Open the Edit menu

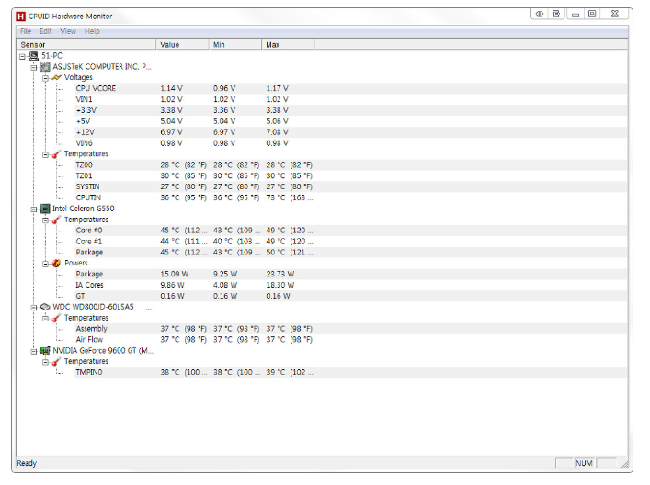[46, 31]
